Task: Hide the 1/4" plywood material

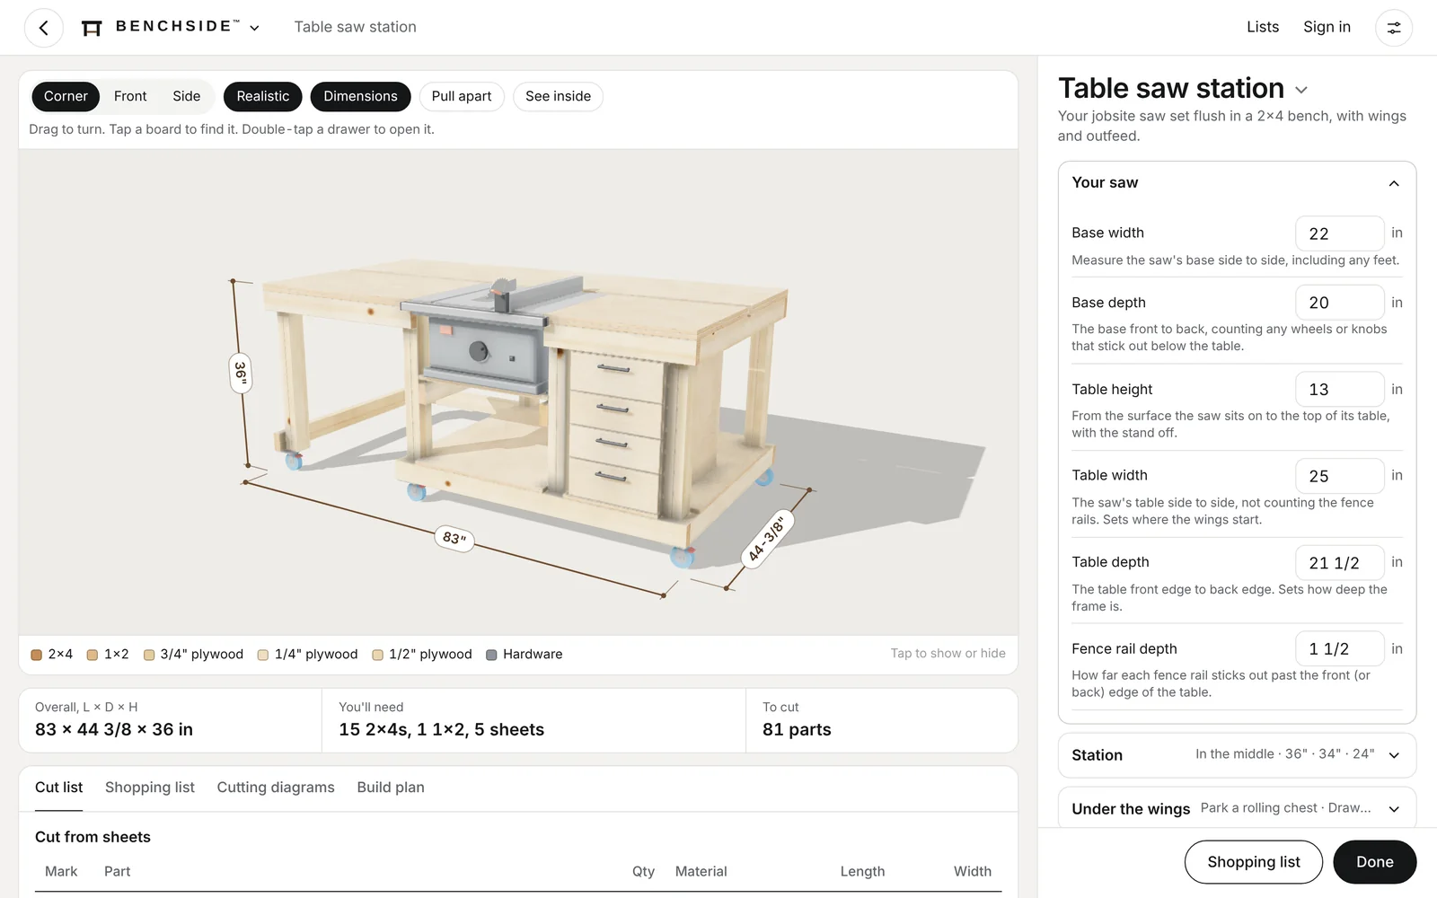Action: [307, 655]
